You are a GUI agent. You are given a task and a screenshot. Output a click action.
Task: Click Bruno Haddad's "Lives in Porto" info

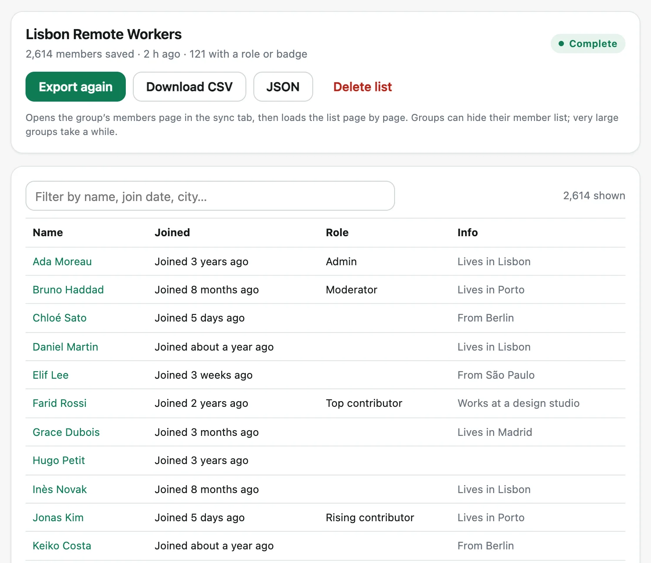491,290
